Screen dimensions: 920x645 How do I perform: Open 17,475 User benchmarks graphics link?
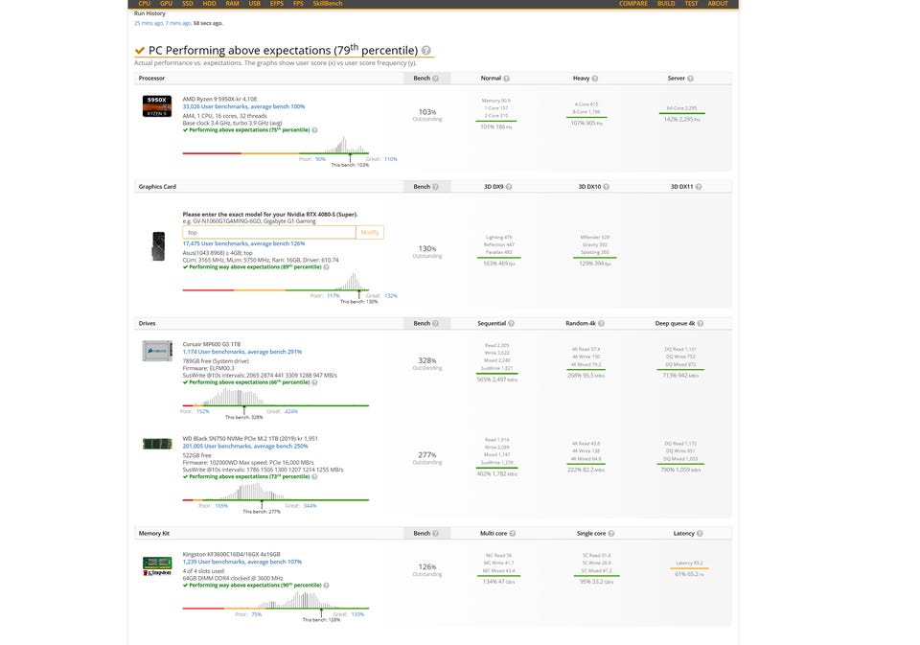243,243
